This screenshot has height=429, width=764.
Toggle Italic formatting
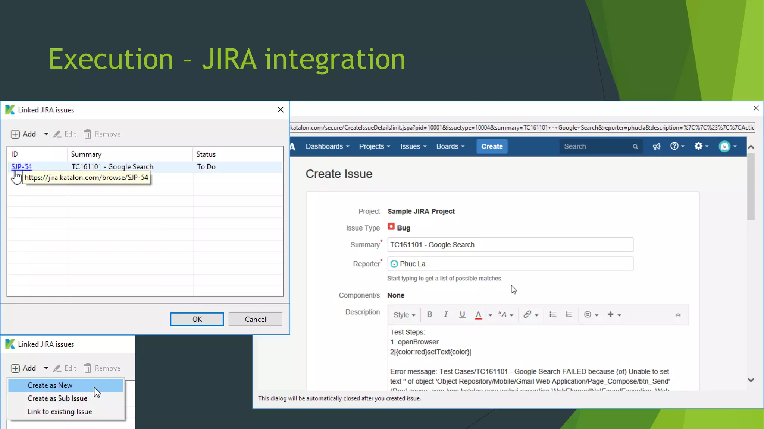point(446,314)
